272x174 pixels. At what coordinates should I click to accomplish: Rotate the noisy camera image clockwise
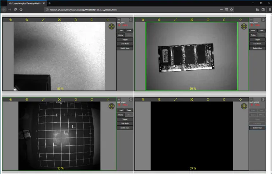coord(92,20)
